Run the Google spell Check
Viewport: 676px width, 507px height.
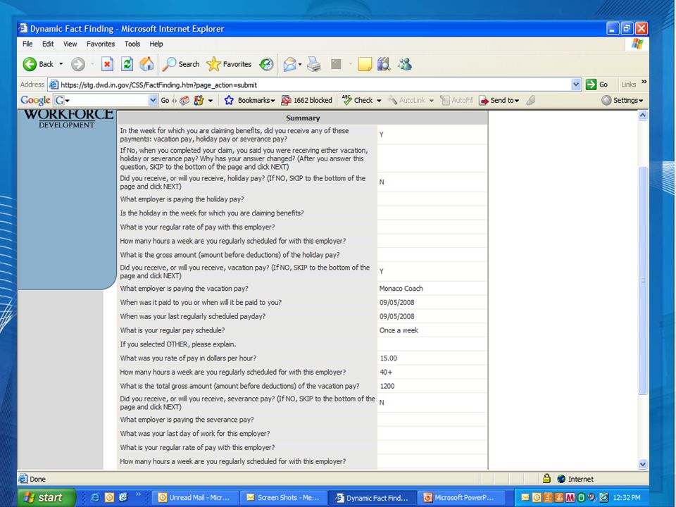[358, 101]
